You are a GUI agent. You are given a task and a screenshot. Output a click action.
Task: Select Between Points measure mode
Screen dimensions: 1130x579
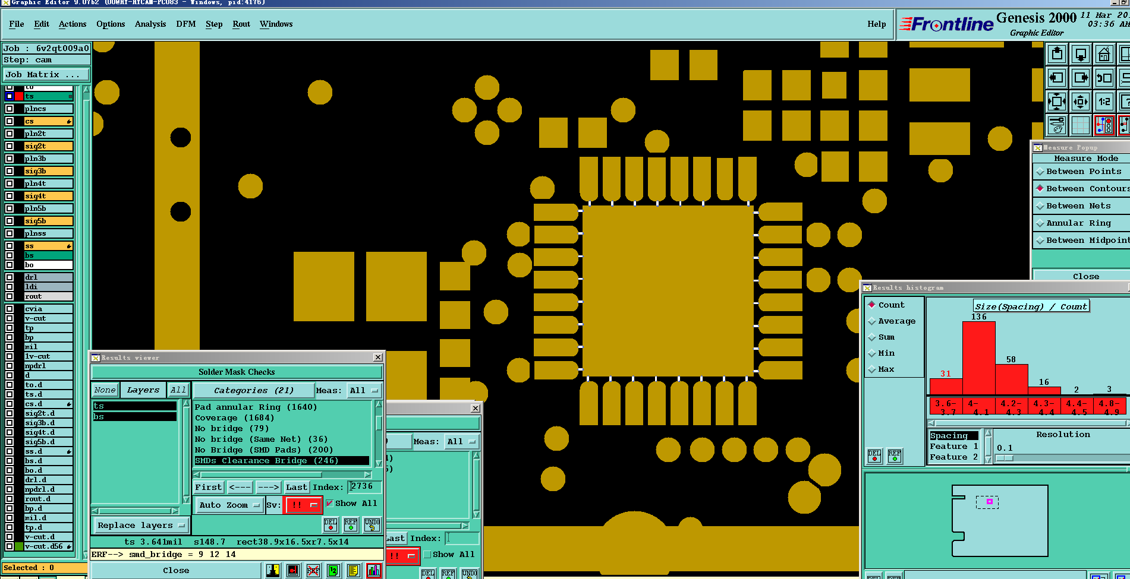pyautogui.click(x=1080, y=172)
